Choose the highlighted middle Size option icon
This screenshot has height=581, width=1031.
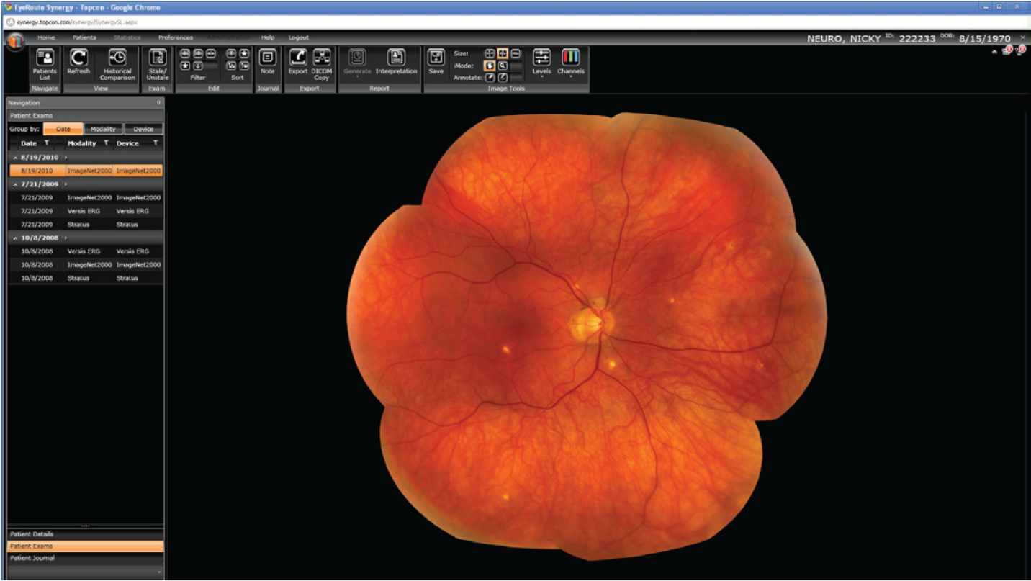[503, 54]
